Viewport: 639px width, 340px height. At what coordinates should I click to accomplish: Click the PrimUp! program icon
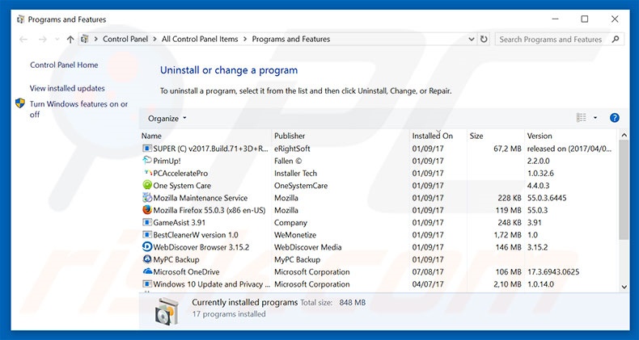pyautogui.click(x=147, y=161)
